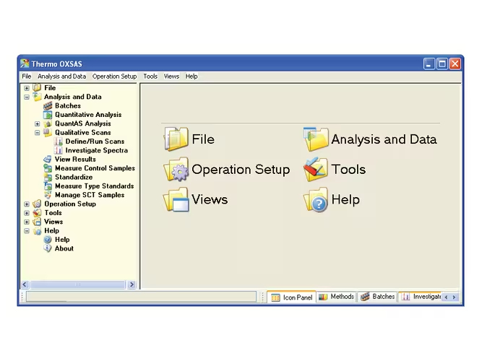Open the File menu in menu bar

coord(27,77)
